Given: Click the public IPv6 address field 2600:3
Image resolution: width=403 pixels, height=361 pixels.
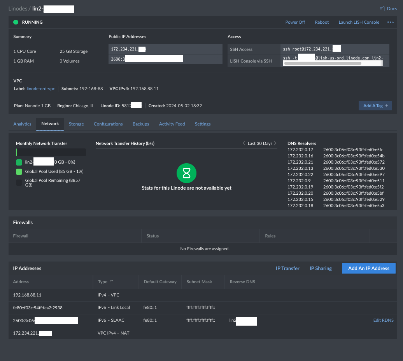Looking at the screenshot, I should point(165,59).
